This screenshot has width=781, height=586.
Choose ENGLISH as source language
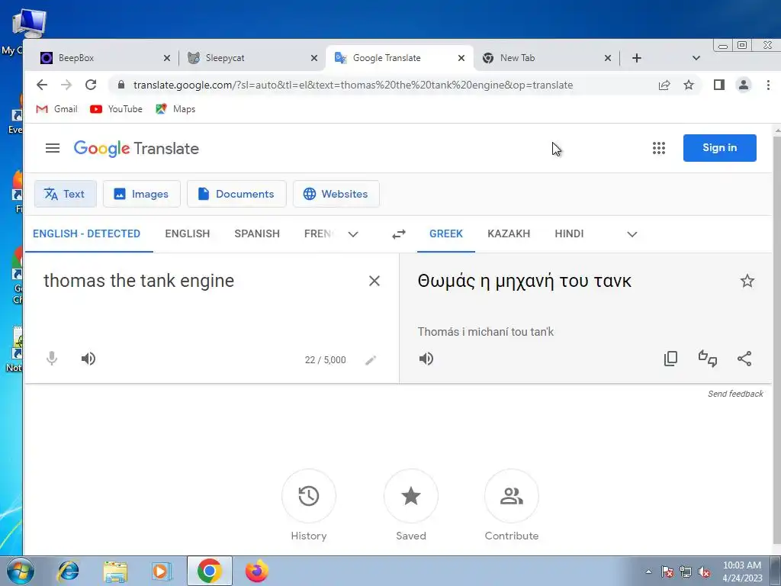[x=188, y=233]
